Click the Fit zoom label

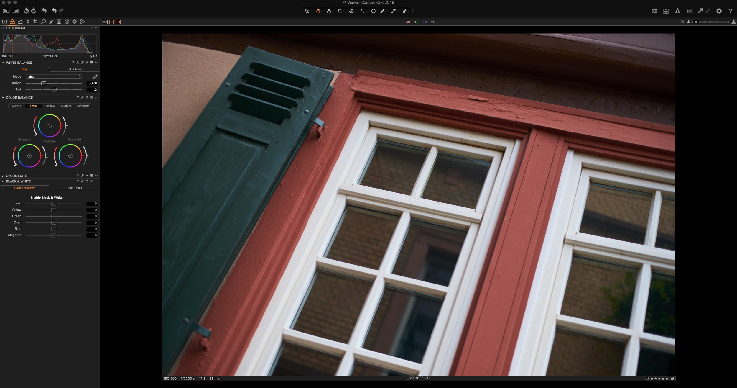[x=682, y=22]
